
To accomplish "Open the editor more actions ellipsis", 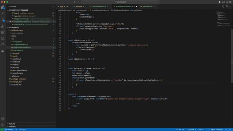I will (230, 7).
